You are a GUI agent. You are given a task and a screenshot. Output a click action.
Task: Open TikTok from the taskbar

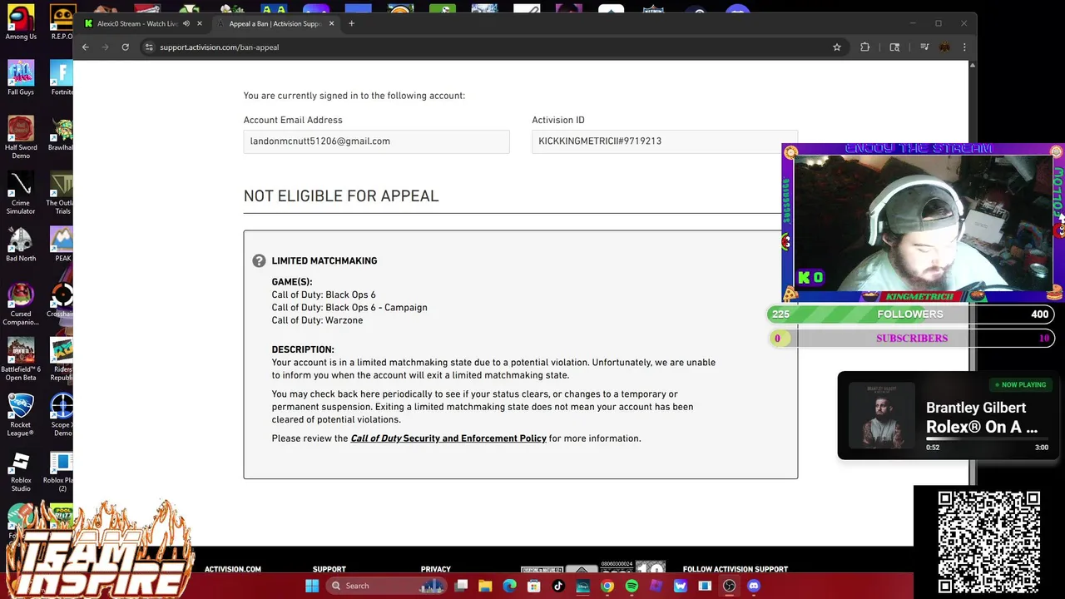point(558,586)
